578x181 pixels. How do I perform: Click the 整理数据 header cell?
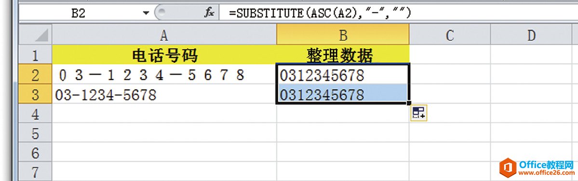[343, 55]
